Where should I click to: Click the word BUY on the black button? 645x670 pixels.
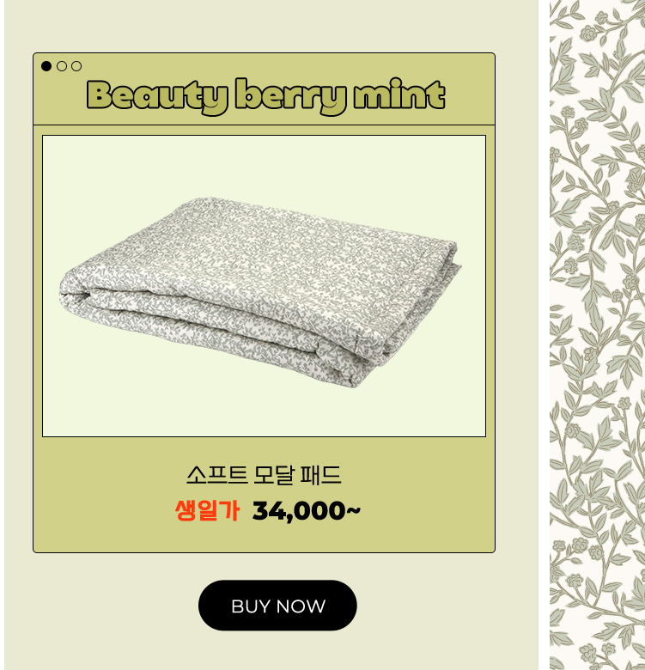click(251, 606)
